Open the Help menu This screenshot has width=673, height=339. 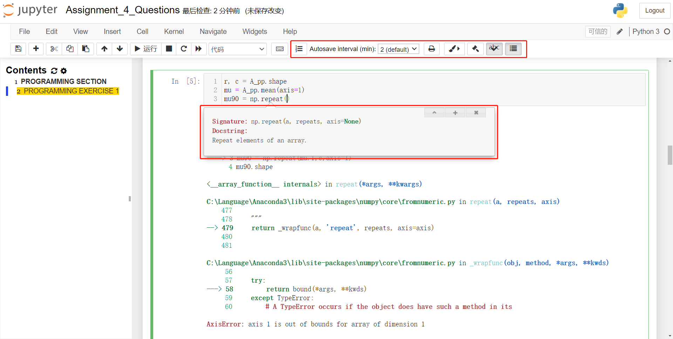tap(290, 31)
